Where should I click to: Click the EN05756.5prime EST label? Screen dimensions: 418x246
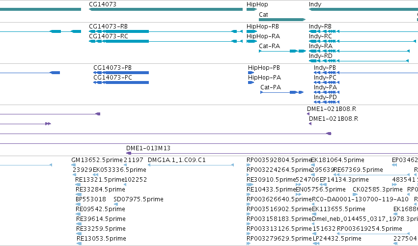pos(321,190)
